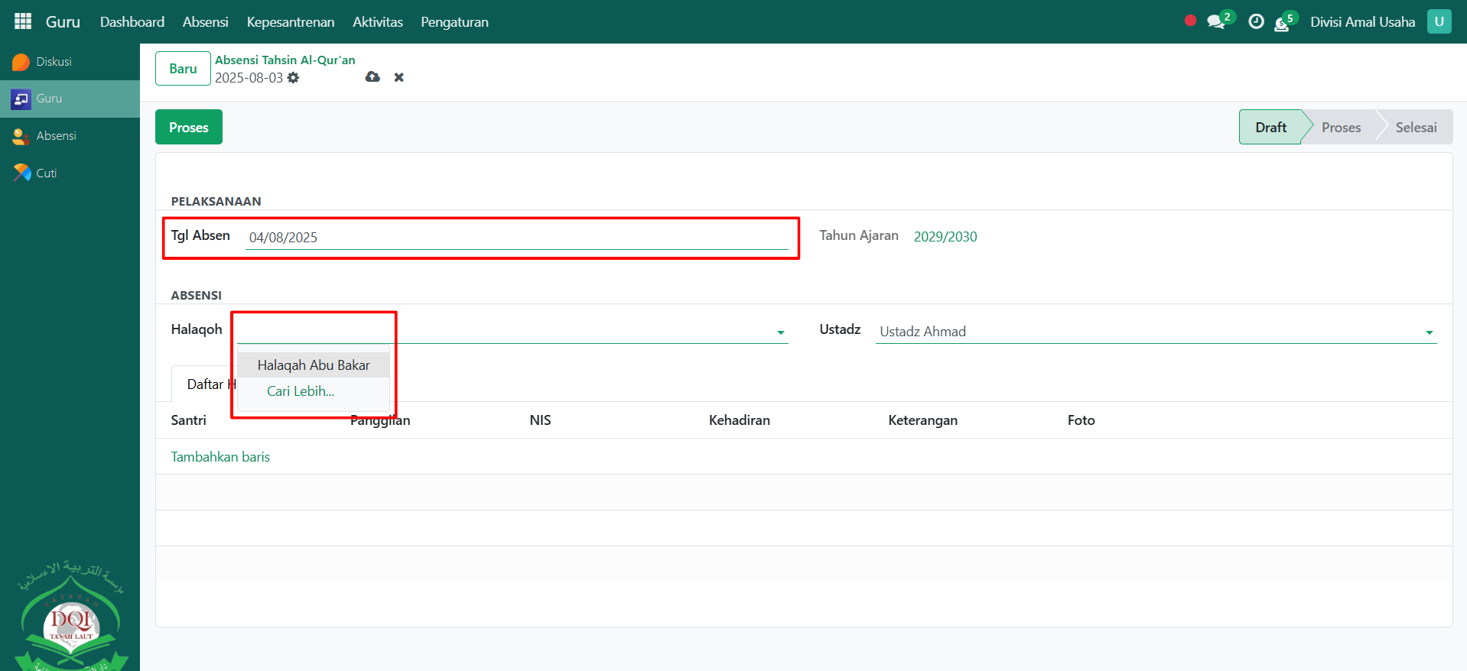Select Halaqah Abu Bakar option

pos(314,365)
